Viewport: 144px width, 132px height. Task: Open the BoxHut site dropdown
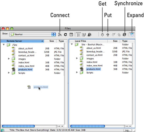tap(33, 34)
